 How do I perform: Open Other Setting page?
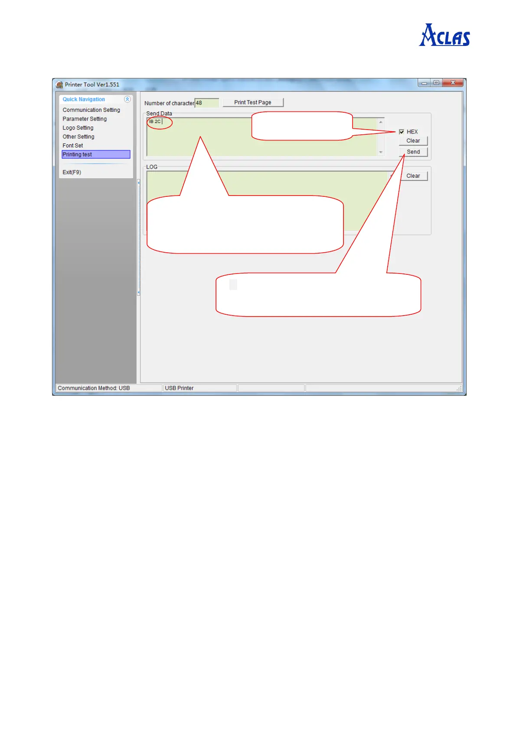(78, 137)
